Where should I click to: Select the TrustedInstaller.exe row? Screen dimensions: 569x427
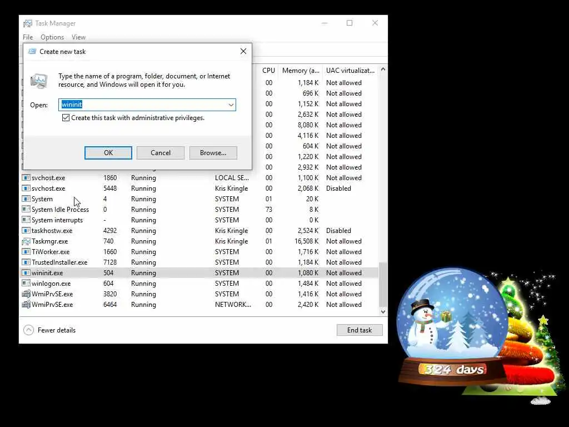pyautogui.click(x=199, y=262)
